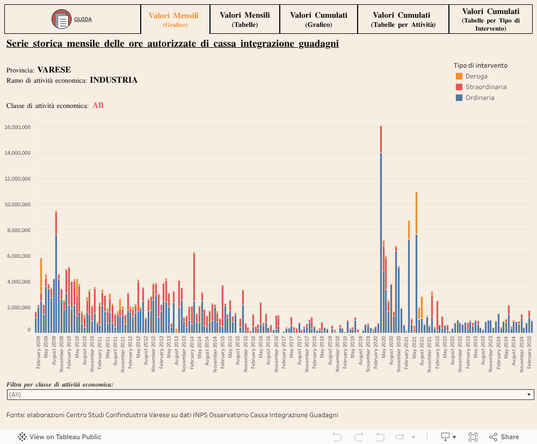
Task: Click View on Tableau Public
Action: [x=65, y=437]
